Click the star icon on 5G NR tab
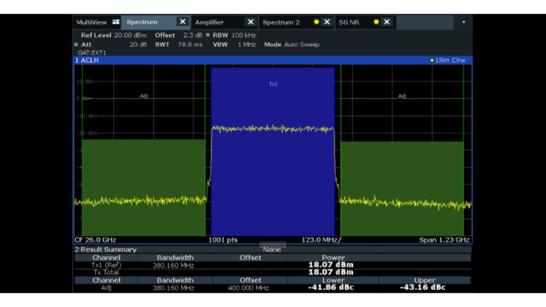Image resolution: width=546 pixels, height=307 pixels. [x=376, y=22]
